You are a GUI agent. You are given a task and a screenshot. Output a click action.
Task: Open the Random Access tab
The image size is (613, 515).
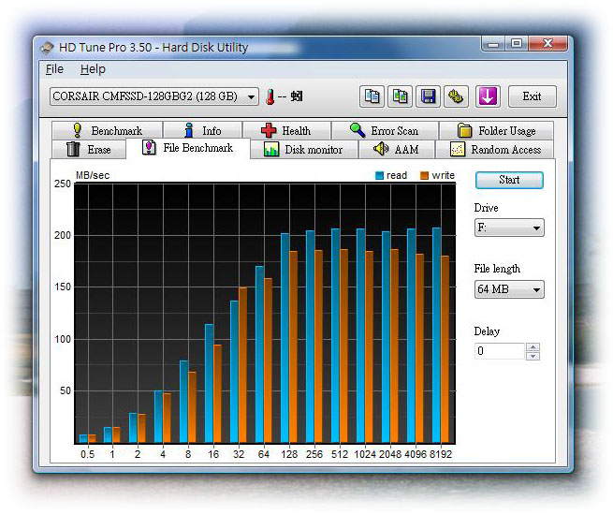(x=495, y=150)
